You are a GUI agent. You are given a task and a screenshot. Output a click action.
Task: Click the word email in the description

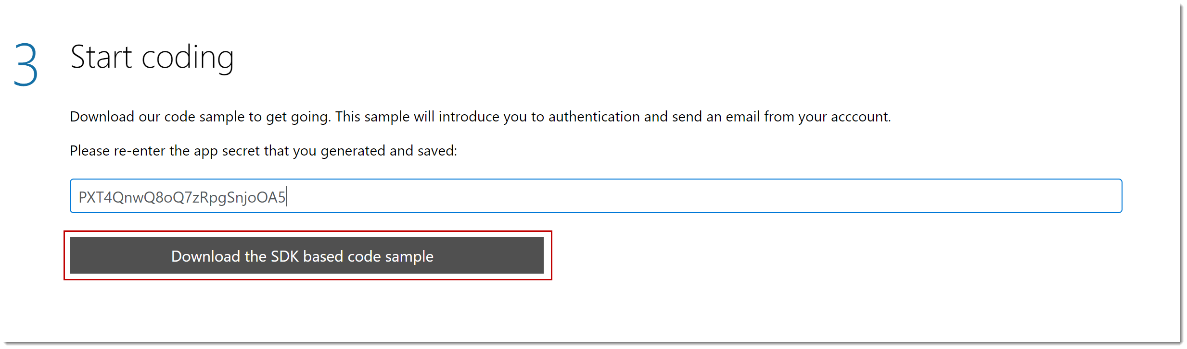point(742,117)
